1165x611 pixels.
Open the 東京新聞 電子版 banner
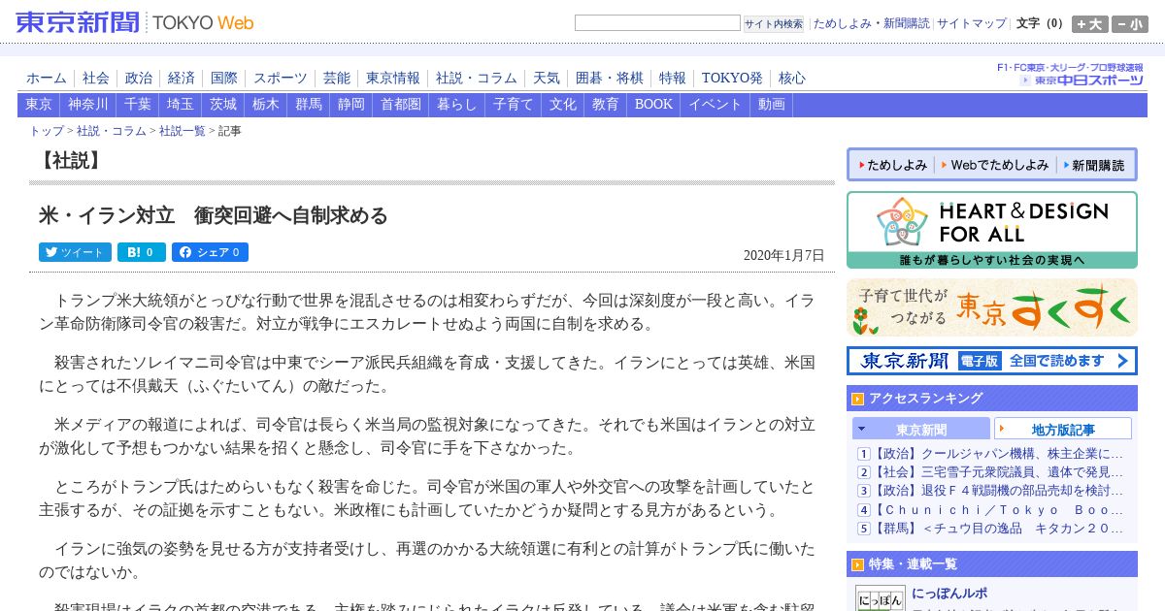coord(992,361)
